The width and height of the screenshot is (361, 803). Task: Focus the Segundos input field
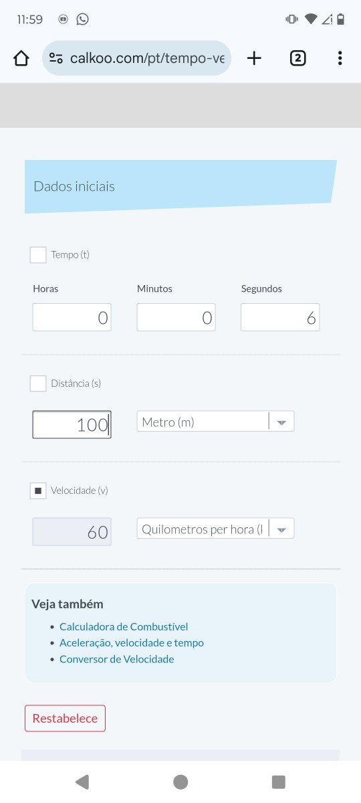(x=280, y=317)
